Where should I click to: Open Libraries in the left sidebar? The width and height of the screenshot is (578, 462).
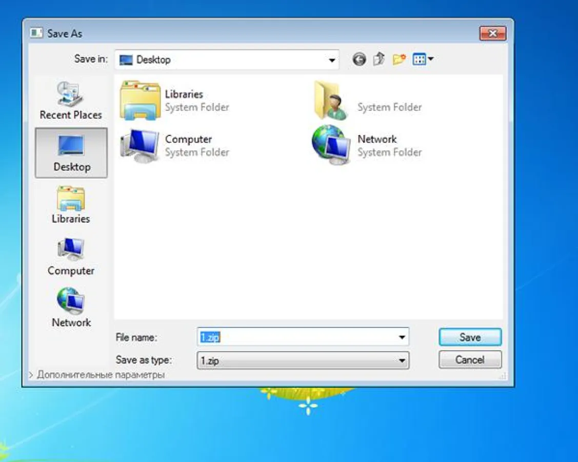click(71, 205)
